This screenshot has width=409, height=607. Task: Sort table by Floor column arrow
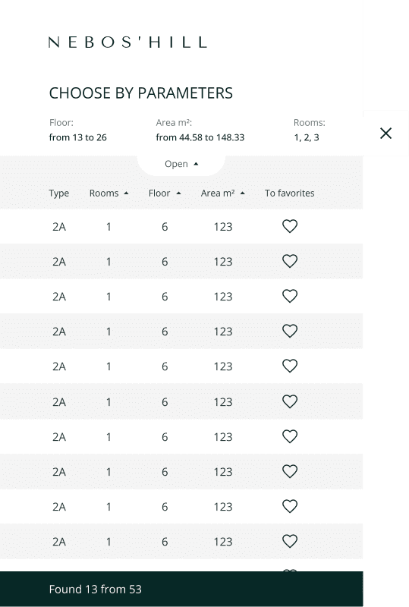point(165,193)
